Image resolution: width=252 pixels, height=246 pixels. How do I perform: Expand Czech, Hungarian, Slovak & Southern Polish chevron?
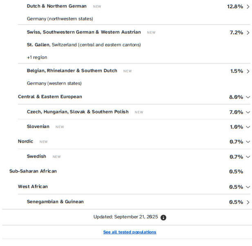point(248,112)
